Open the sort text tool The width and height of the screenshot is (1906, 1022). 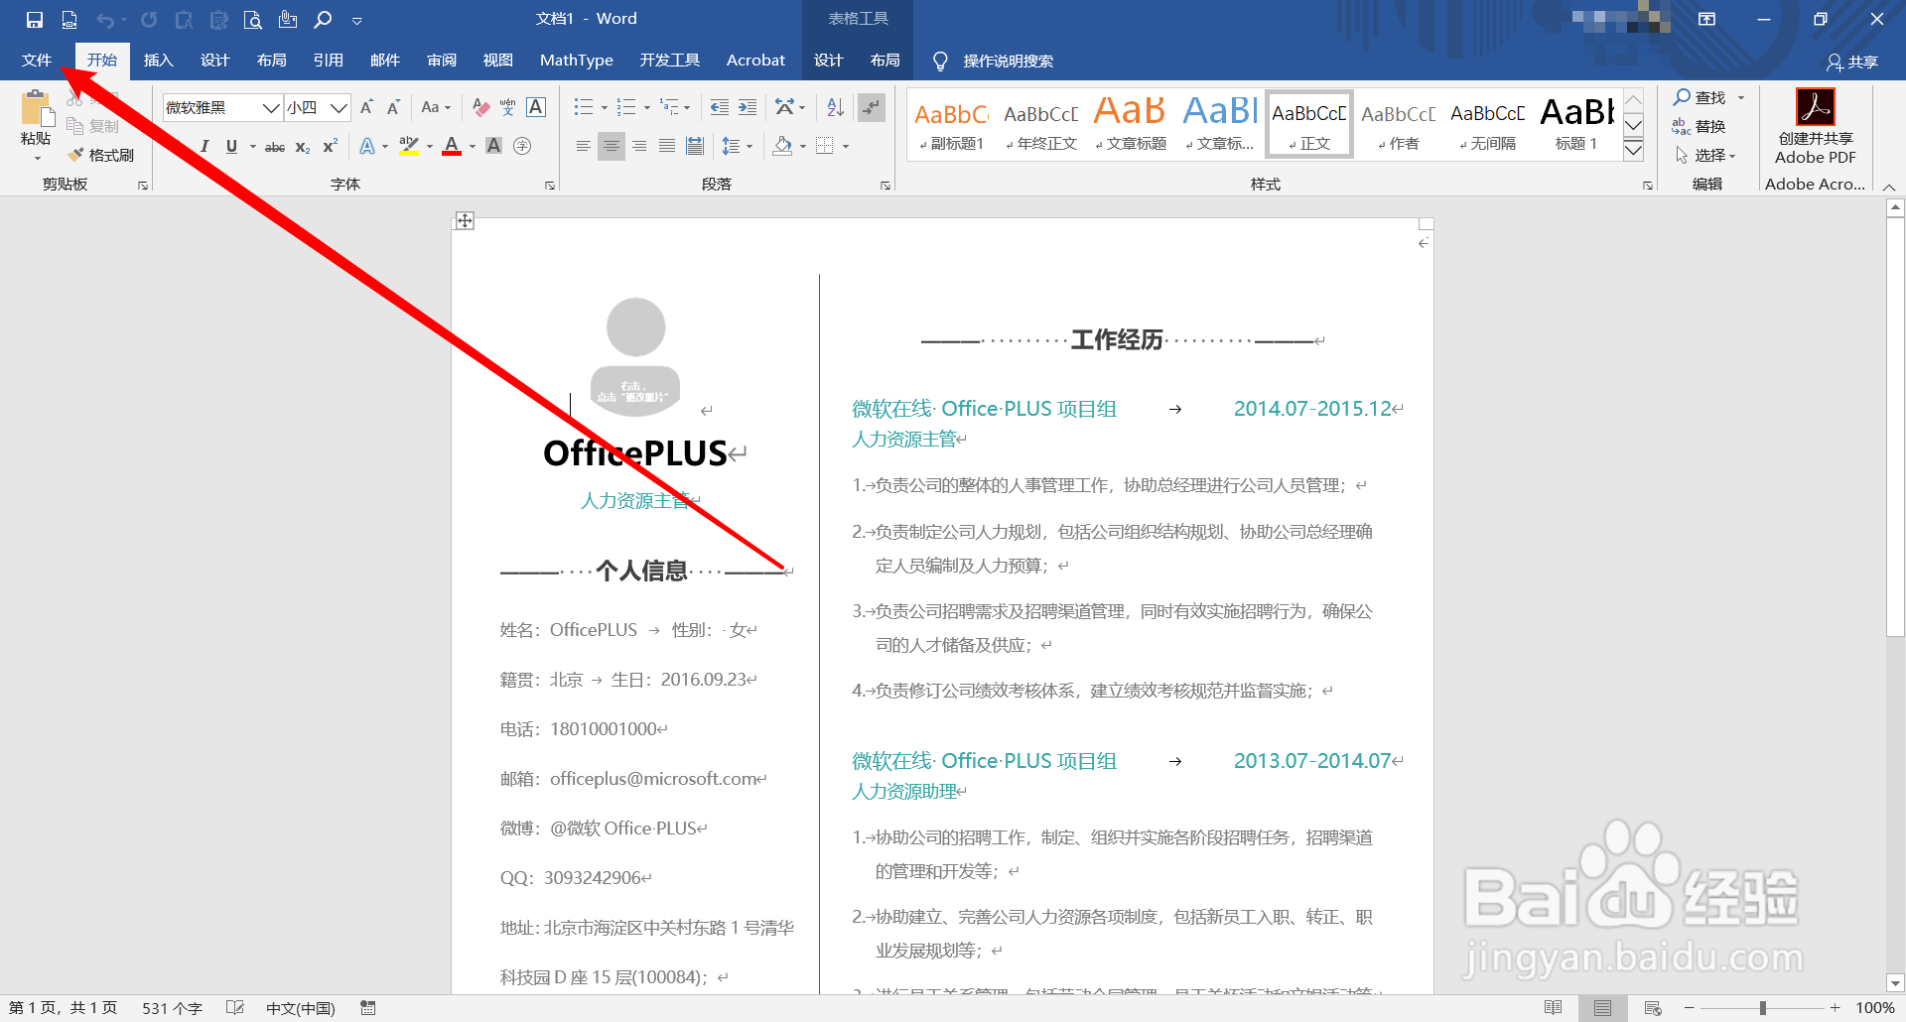coord(834,107)
